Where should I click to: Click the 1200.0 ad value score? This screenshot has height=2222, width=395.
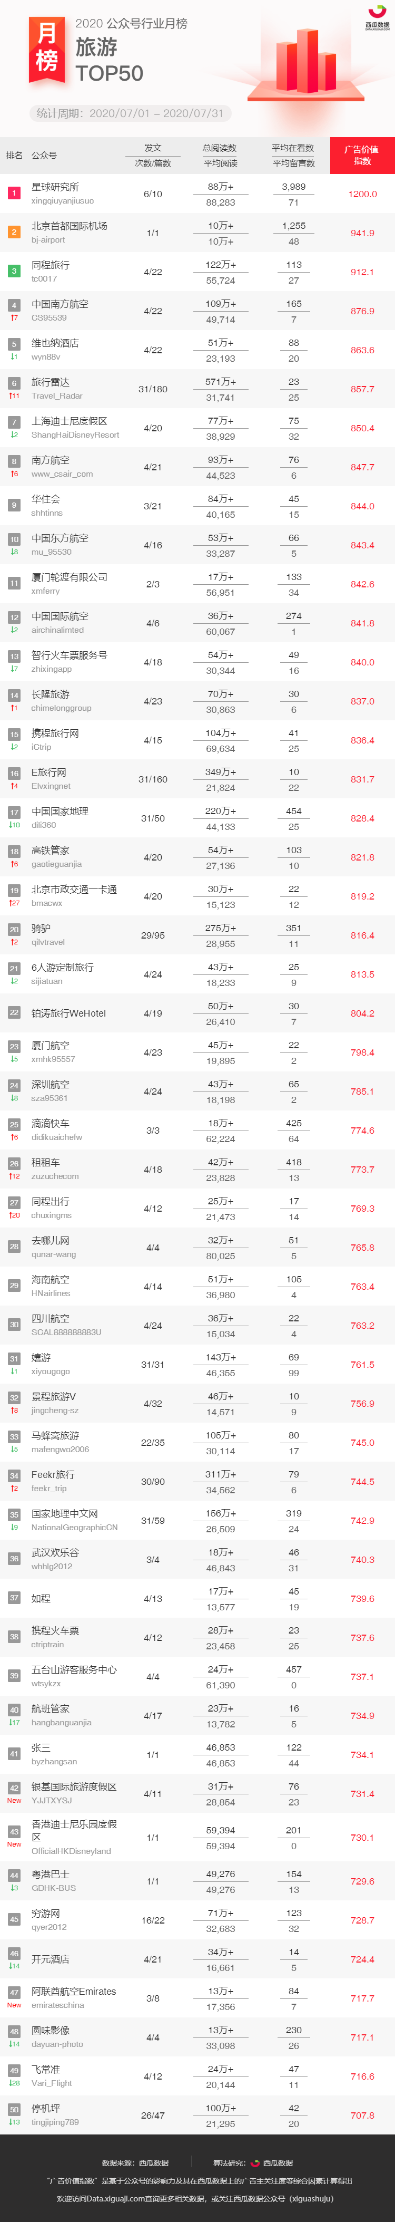(362, 194)
